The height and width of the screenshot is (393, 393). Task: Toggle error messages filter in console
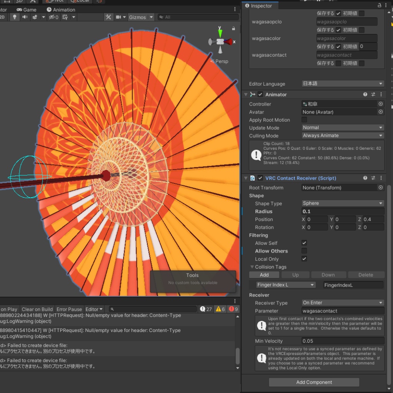233,309
